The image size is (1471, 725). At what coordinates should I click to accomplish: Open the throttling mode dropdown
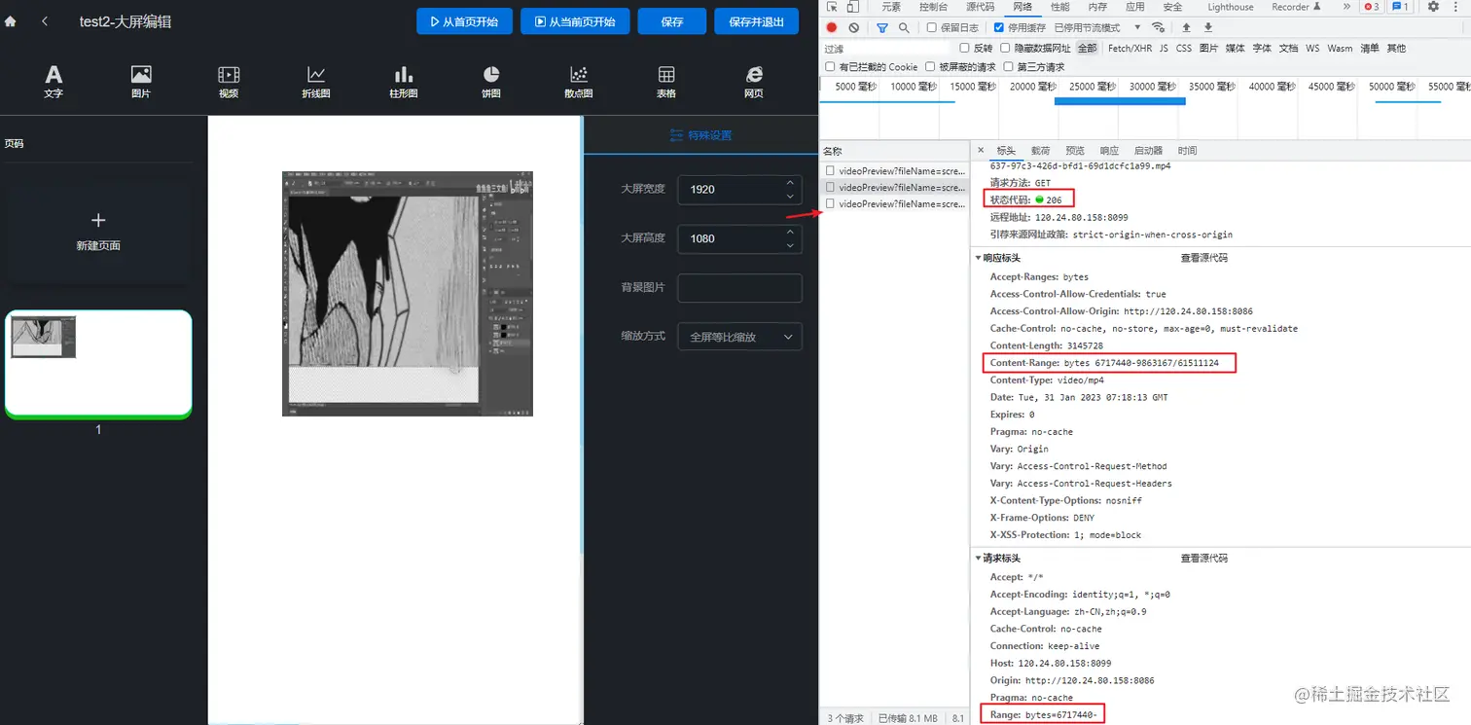(x=1098, y=28)
